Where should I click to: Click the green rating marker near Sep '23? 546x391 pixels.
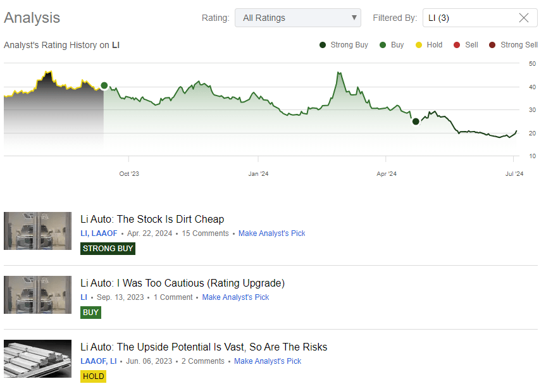(x=103, y=85)
